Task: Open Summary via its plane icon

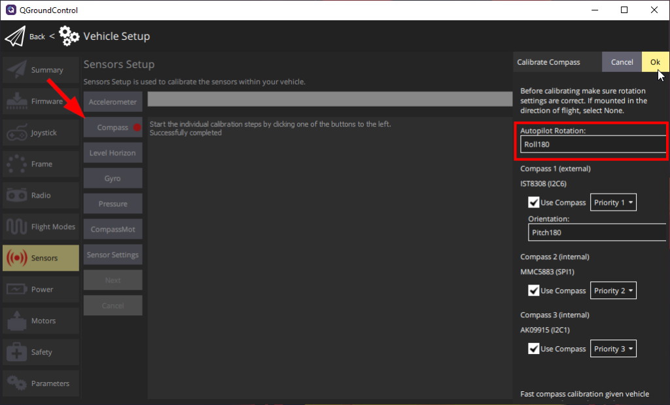Action: 16,70
